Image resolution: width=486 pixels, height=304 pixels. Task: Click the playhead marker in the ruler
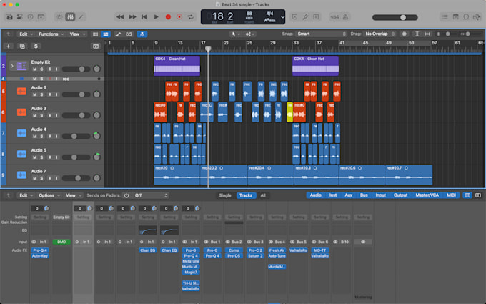coord(208,49)
